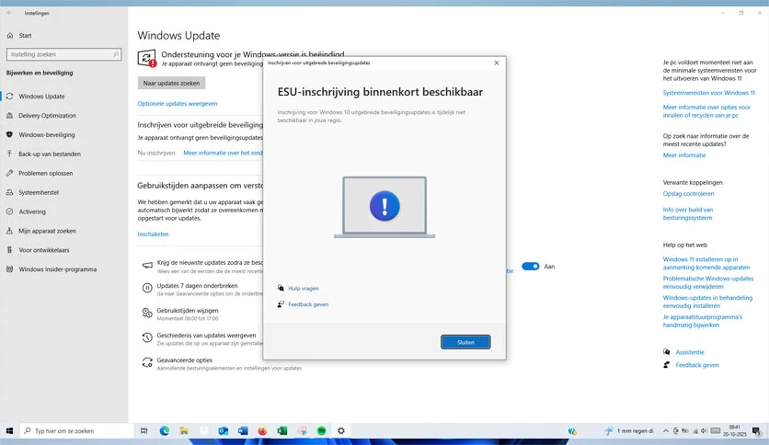Viewport: 769px width, 445px height.
Task: Go to Start home in Settings sidebar
Action: point(25,35)
